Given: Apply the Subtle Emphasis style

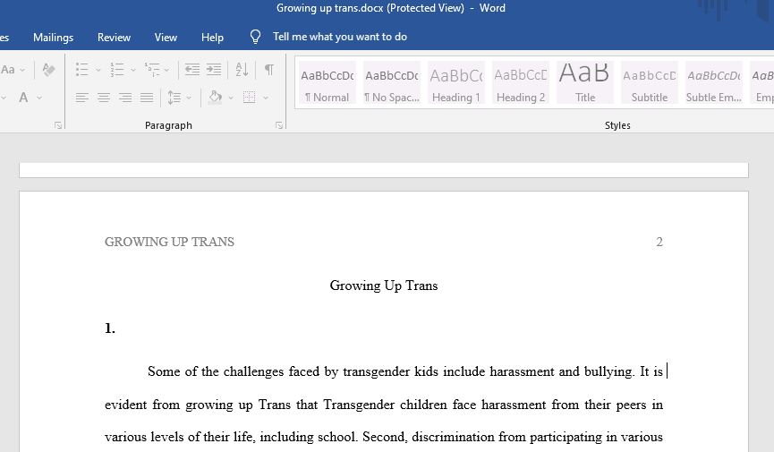Looking at the screenshot, I should click(x=714, y=82).
